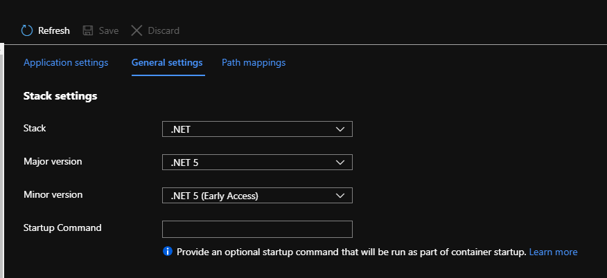Click the chevron arrow in Minor version field
The image size is (607, 278).
click(340, 196)
